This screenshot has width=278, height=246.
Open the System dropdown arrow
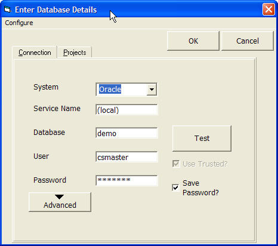click(152, 90)
